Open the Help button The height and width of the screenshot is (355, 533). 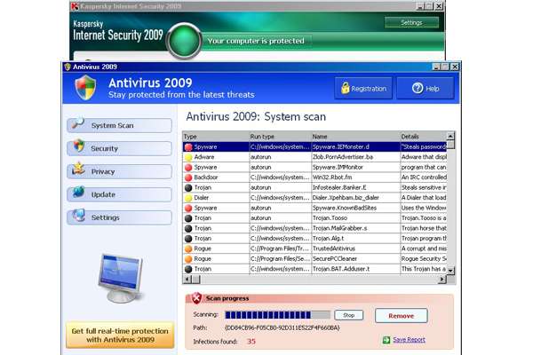coord(426,89)
